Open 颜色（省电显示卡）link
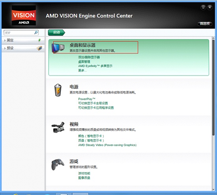Screen dimensions: 217x195 pos(91,136)
